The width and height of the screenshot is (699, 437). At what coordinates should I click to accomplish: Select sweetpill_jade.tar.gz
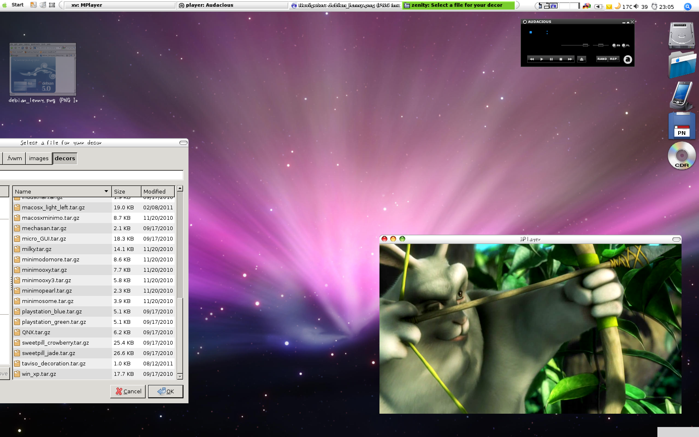(94, 353)
